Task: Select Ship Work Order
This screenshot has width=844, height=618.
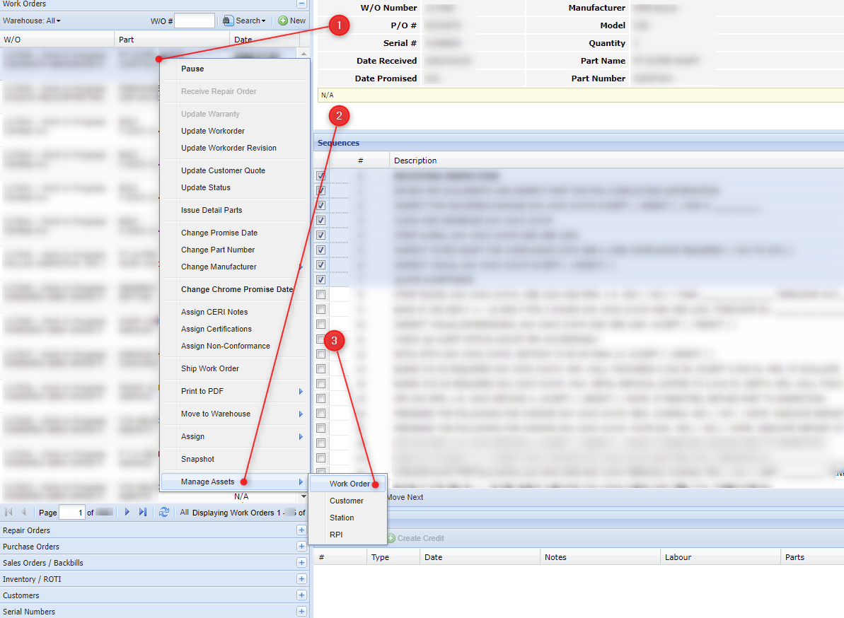Action: point(235,368)
